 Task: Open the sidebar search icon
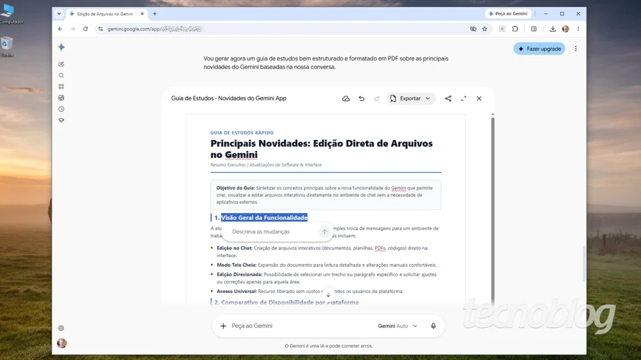pyautogui.click(x=62, y=75)
